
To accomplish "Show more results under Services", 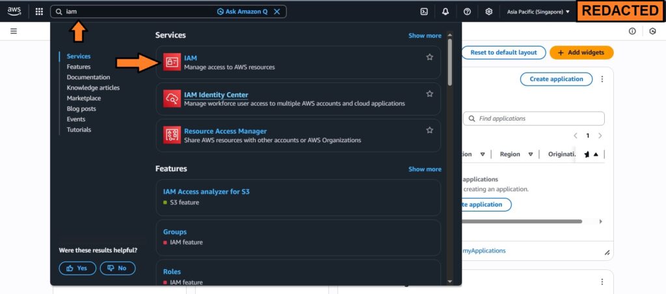I will [x=425, y=36].
